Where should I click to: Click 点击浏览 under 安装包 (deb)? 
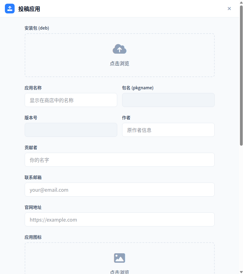pos(120,63)
